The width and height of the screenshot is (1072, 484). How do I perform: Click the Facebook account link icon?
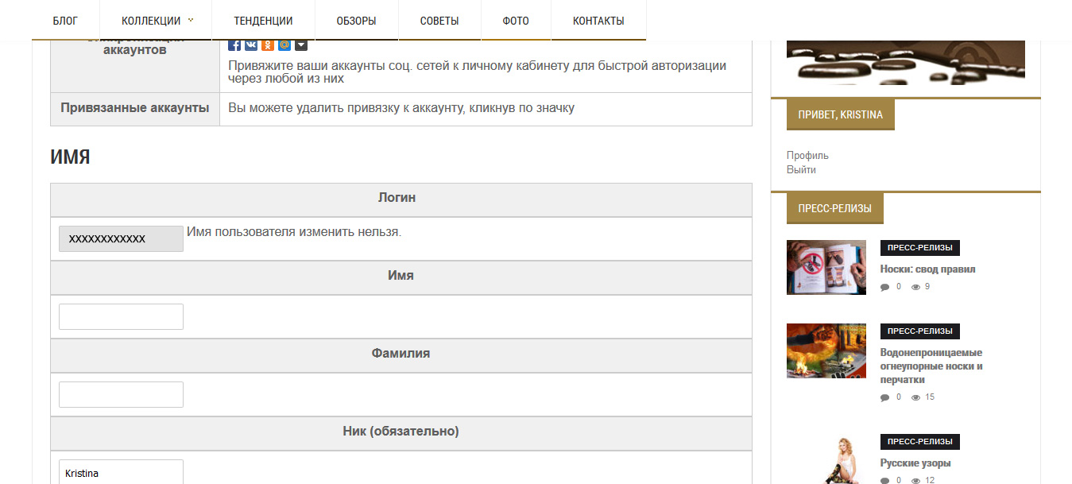[234, 45]
